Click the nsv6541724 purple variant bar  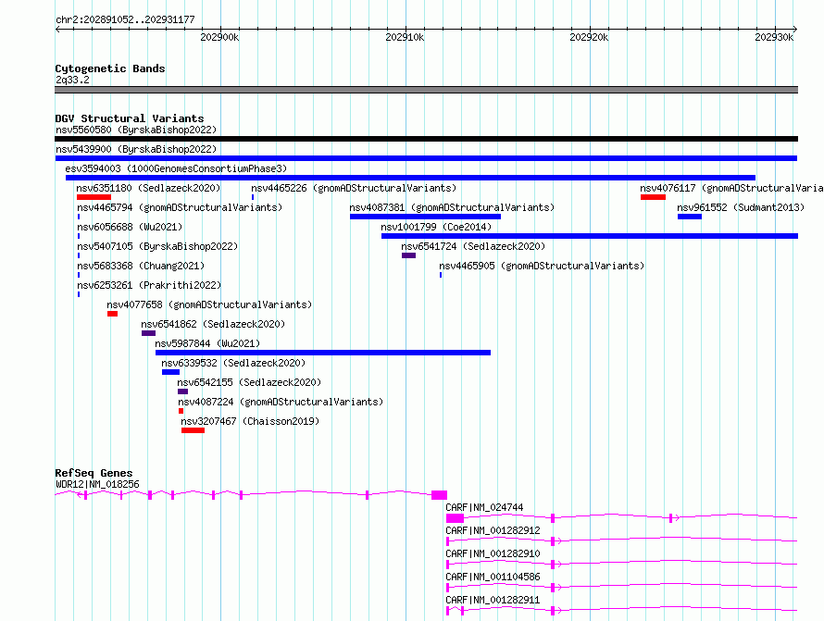[409, 255]
